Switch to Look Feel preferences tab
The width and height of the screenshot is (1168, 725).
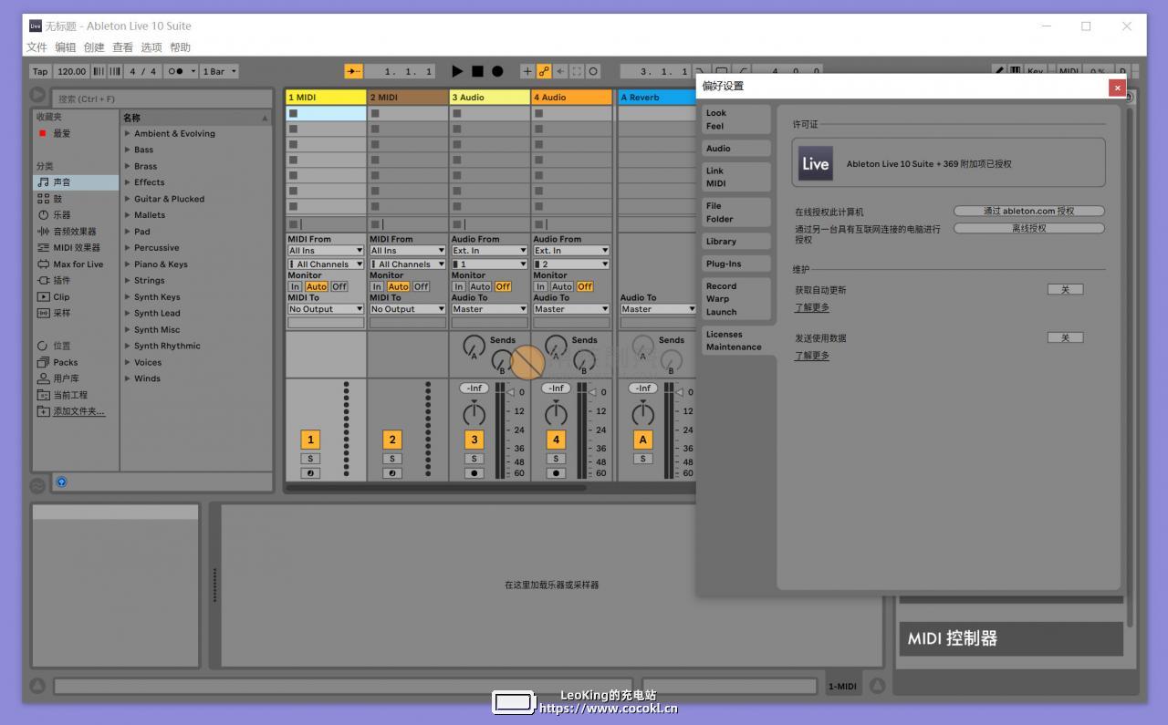pyautogui.click(x=736, y=119)
